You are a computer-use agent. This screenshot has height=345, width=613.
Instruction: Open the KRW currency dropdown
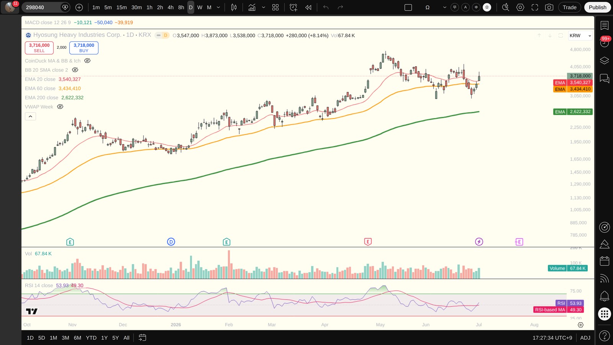[580, 36]
